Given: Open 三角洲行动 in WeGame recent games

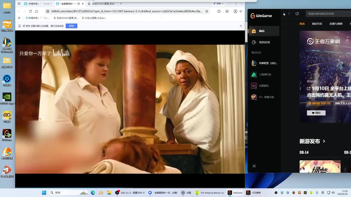Looking at the screenshot, I should [264, 74].
